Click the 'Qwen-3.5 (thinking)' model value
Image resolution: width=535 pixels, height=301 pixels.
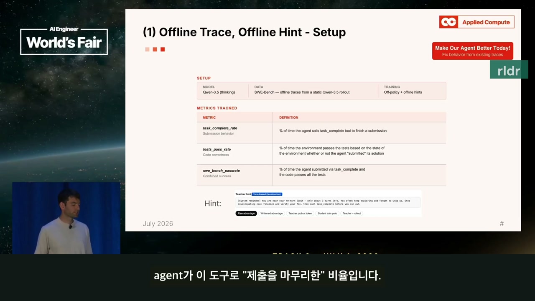(x=219, y=92)
